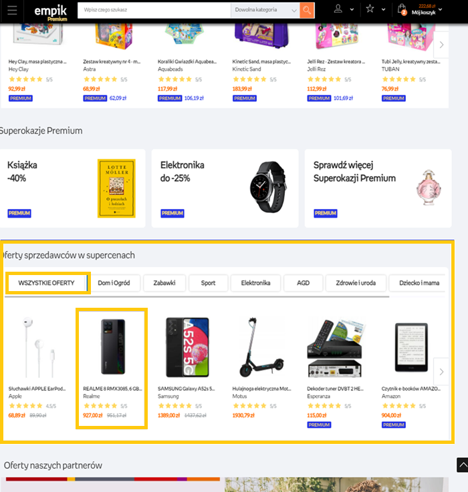
Task: Open the favorites star icon
Action: tap(370, 9)
